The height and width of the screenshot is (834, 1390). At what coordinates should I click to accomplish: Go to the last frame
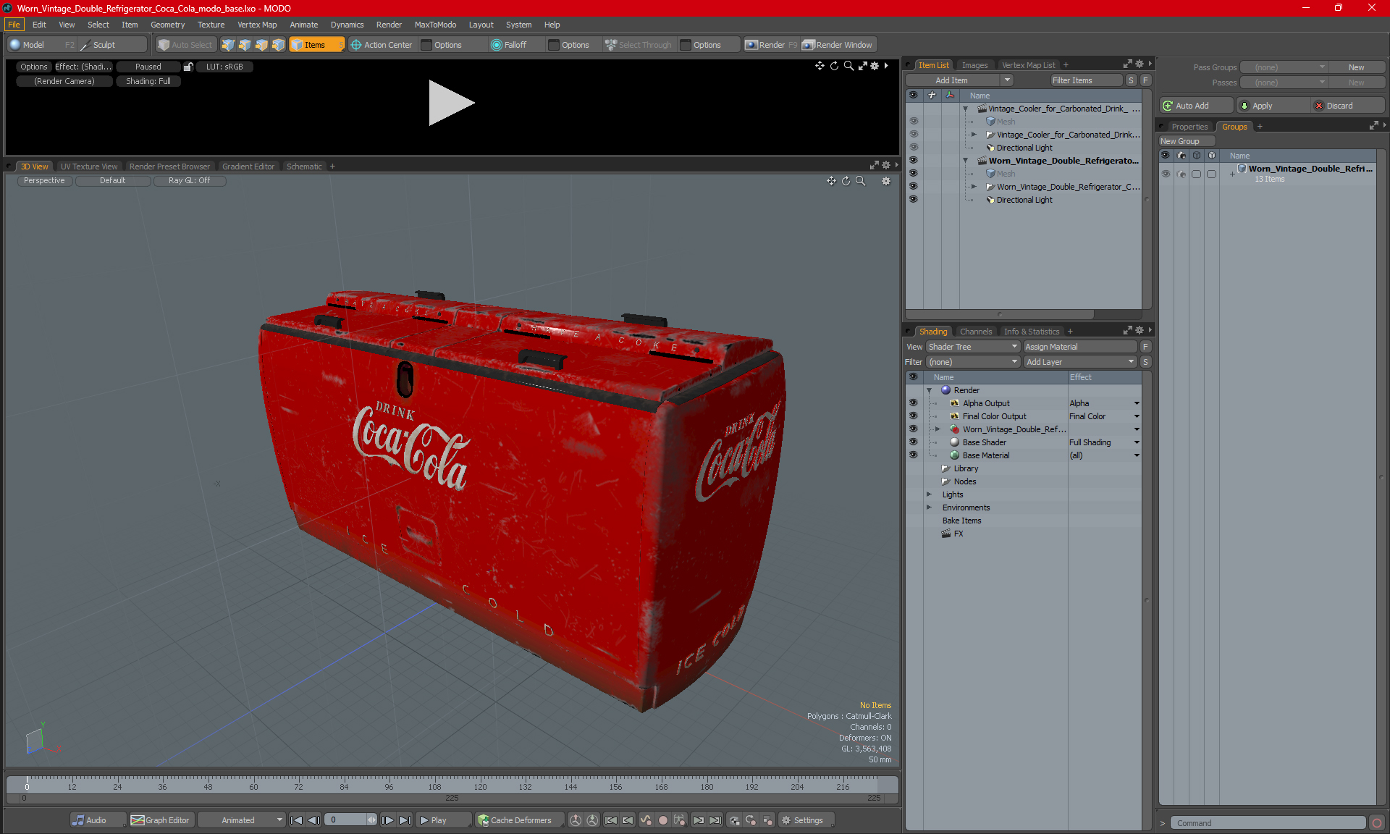[405, 820]
